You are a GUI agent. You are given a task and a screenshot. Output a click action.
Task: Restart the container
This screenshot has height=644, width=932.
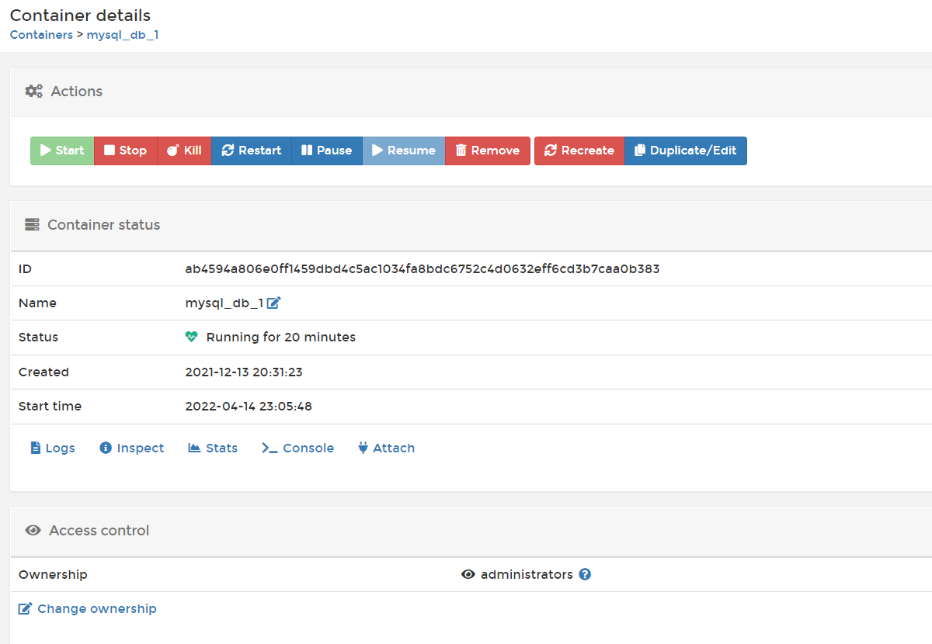coord(252,151)
